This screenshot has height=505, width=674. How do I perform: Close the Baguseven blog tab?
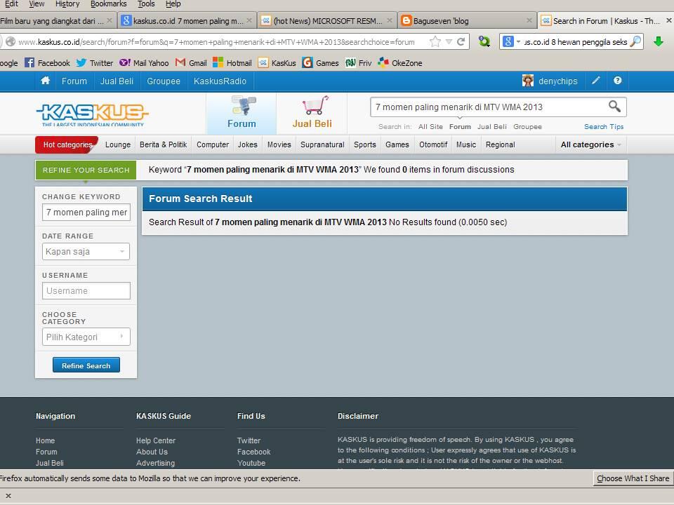coord(529,20)
